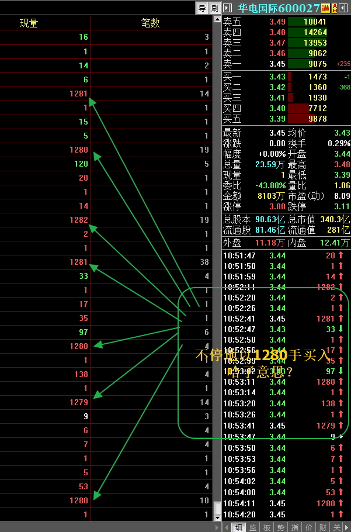The image size is (351, 532).
Task: Open the 财 tab
Action: pyautogui.click(x=322, y=527)
